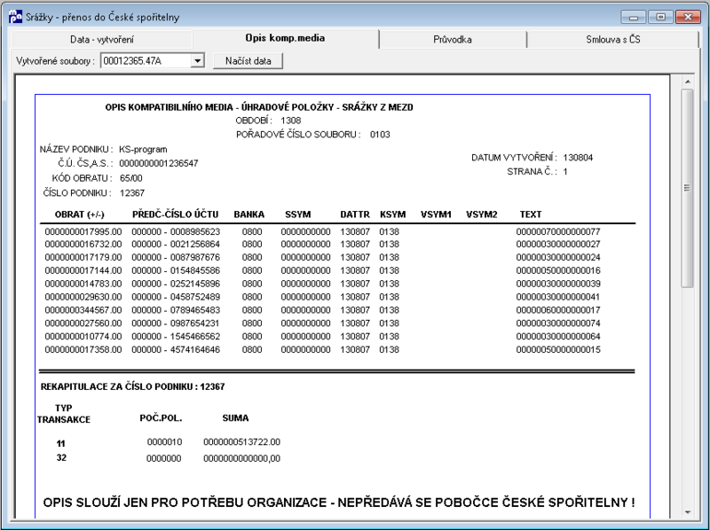Click account number 000000 - 0252145896

[176, 284]
